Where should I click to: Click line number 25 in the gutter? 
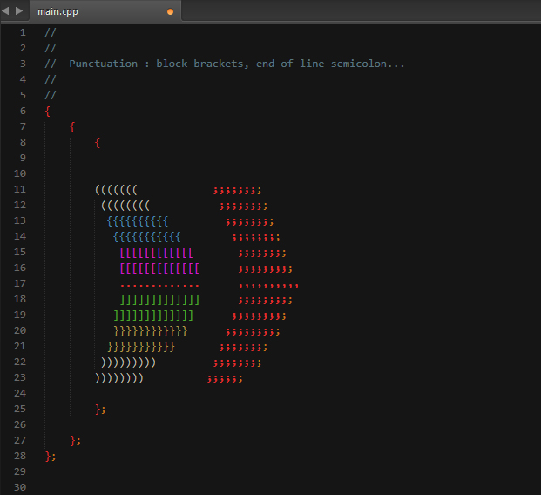(x=20, y=409)
